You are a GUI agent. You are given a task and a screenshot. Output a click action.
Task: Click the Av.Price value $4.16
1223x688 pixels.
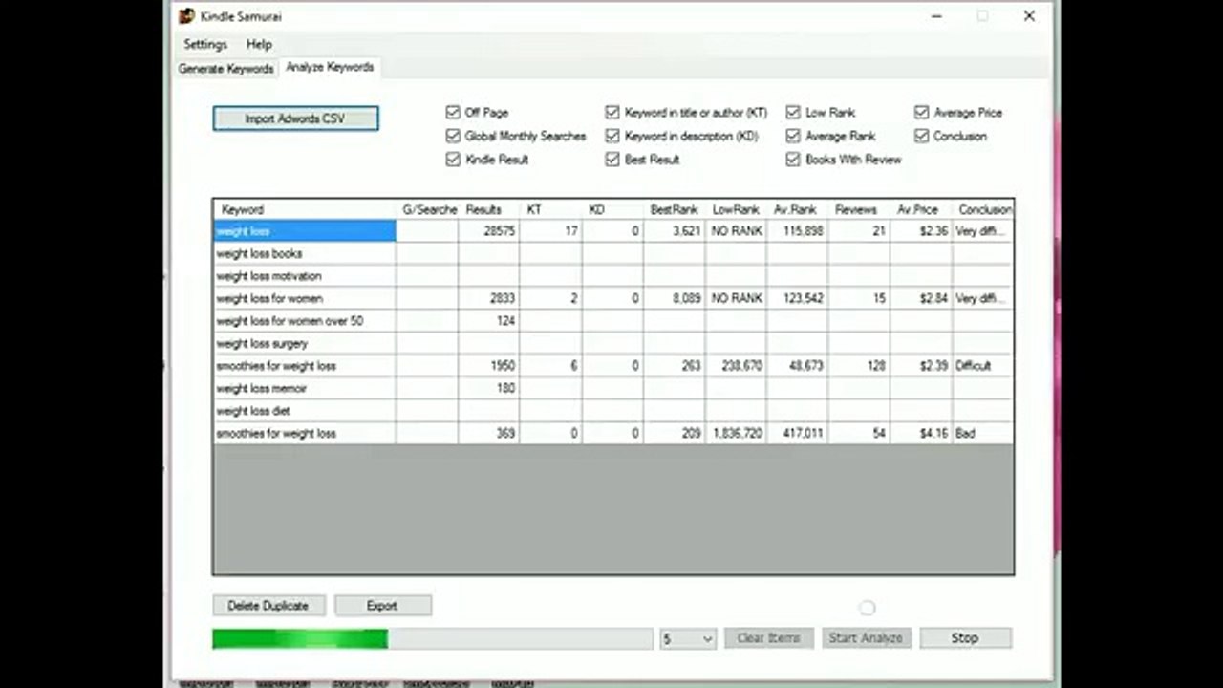pyautogui.click(x=921, y=433)
